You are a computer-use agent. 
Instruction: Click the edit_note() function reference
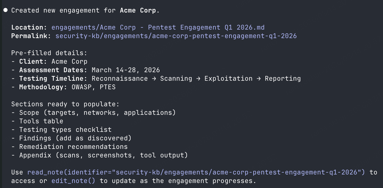[73, 181]
